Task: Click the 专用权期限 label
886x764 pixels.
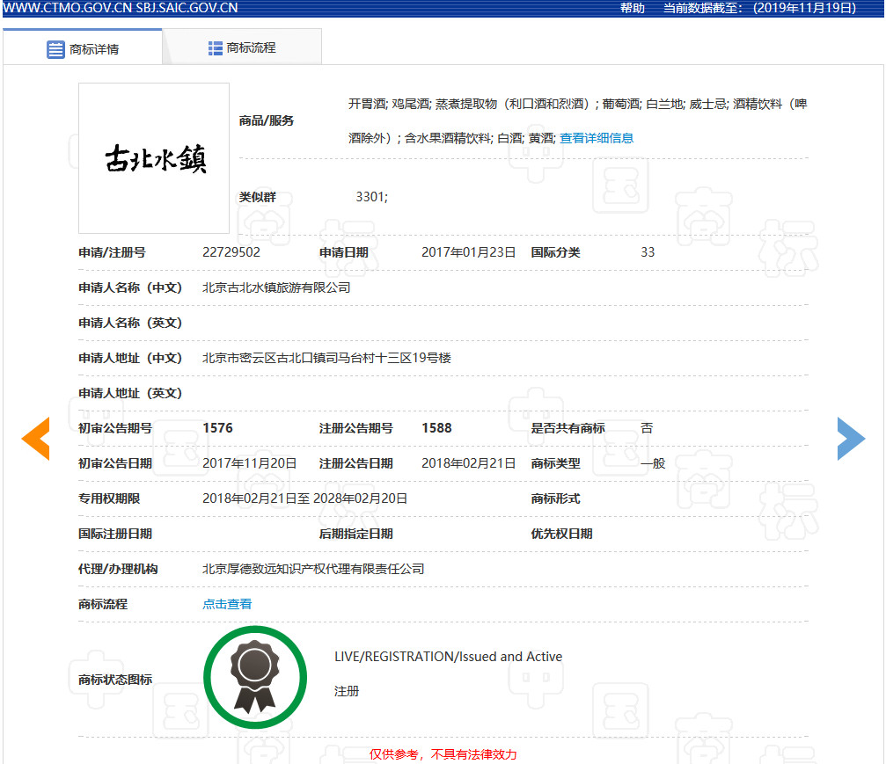Action: pyautogui.click(x=109, y=498)
